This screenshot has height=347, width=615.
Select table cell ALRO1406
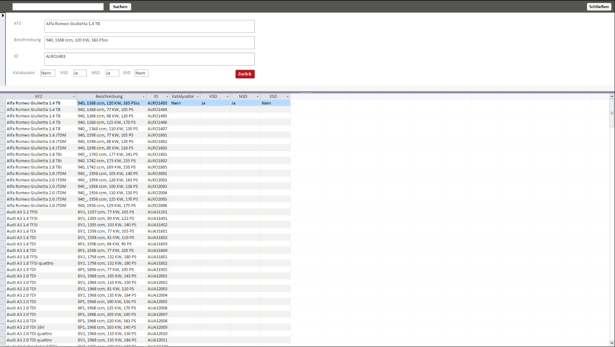pos(158,122)
